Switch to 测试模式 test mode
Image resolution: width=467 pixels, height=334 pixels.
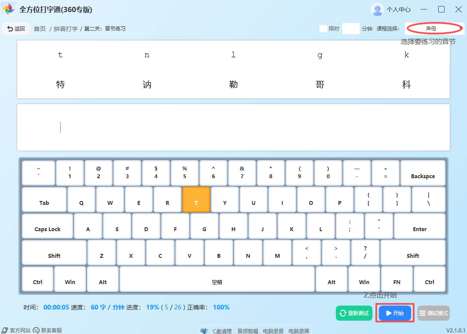click(x=433, y=313)
